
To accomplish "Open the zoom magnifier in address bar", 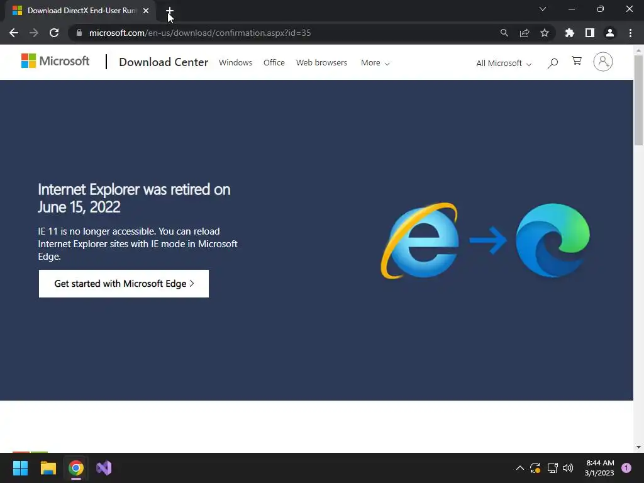I will (504, 33).
